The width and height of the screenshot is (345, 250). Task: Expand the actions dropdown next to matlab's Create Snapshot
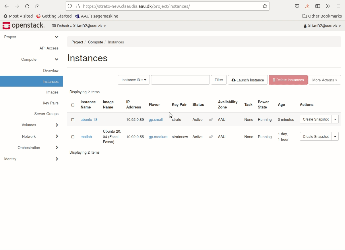click(x=335, y=136)
